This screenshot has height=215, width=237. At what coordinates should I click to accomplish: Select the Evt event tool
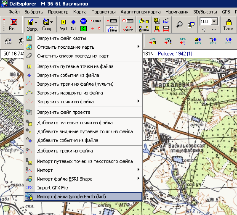pyautogui.click(x=73, y=25)
